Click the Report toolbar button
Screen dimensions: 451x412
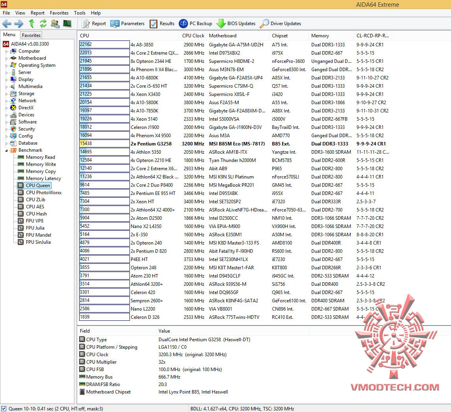(94, 24)
